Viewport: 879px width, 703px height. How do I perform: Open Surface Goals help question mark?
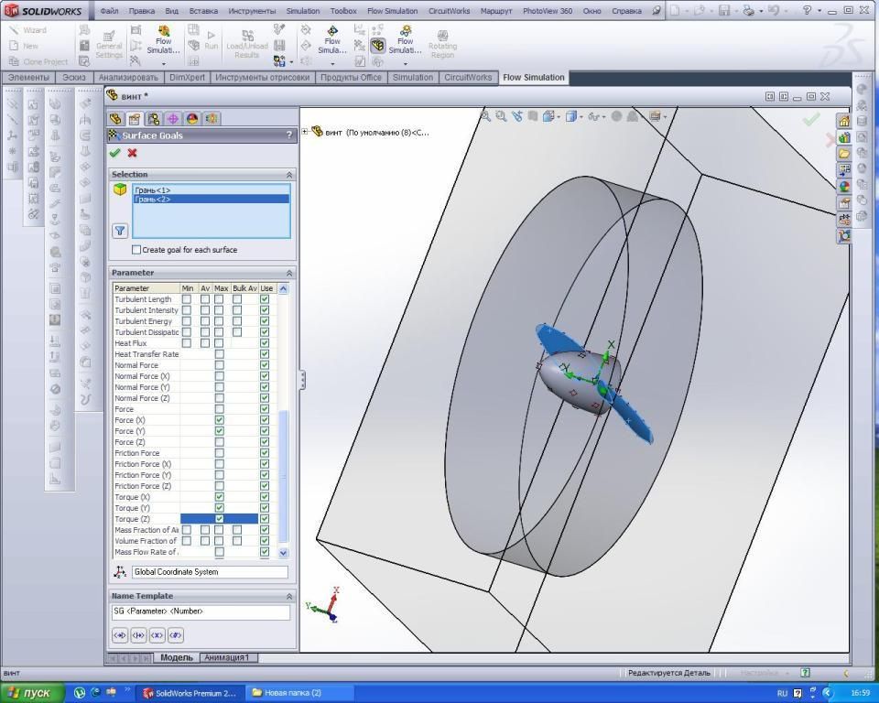[288, 135]
